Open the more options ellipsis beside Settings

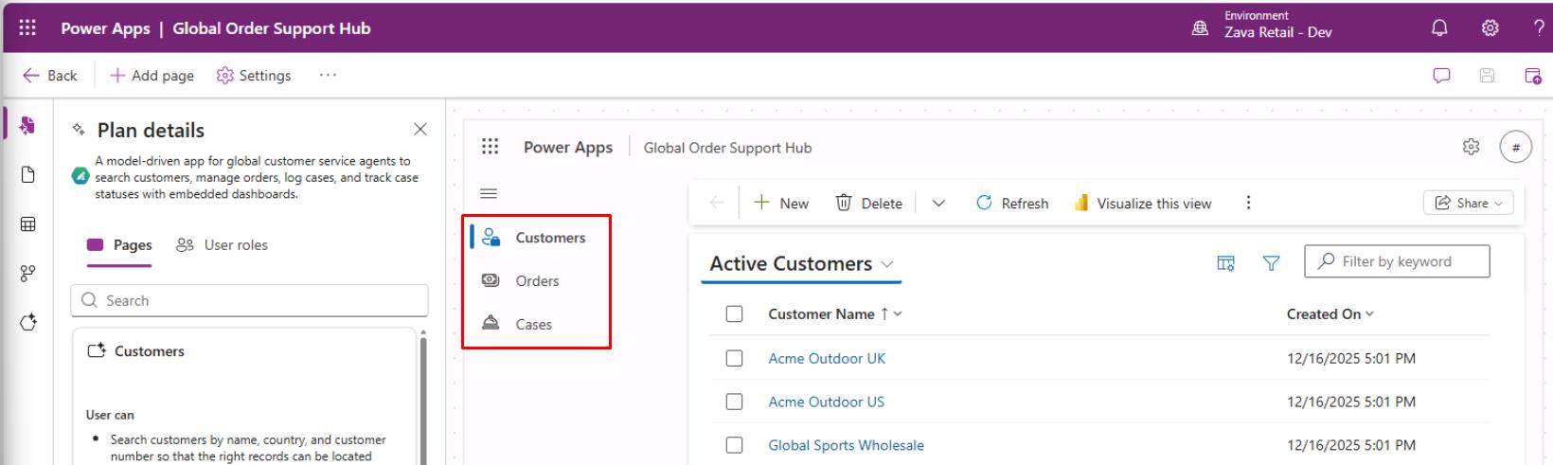pos(328,75)
